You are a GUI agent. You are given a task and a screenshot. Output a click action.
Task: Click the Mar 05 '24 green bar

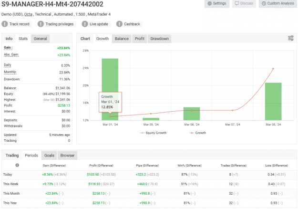point(151,119)
